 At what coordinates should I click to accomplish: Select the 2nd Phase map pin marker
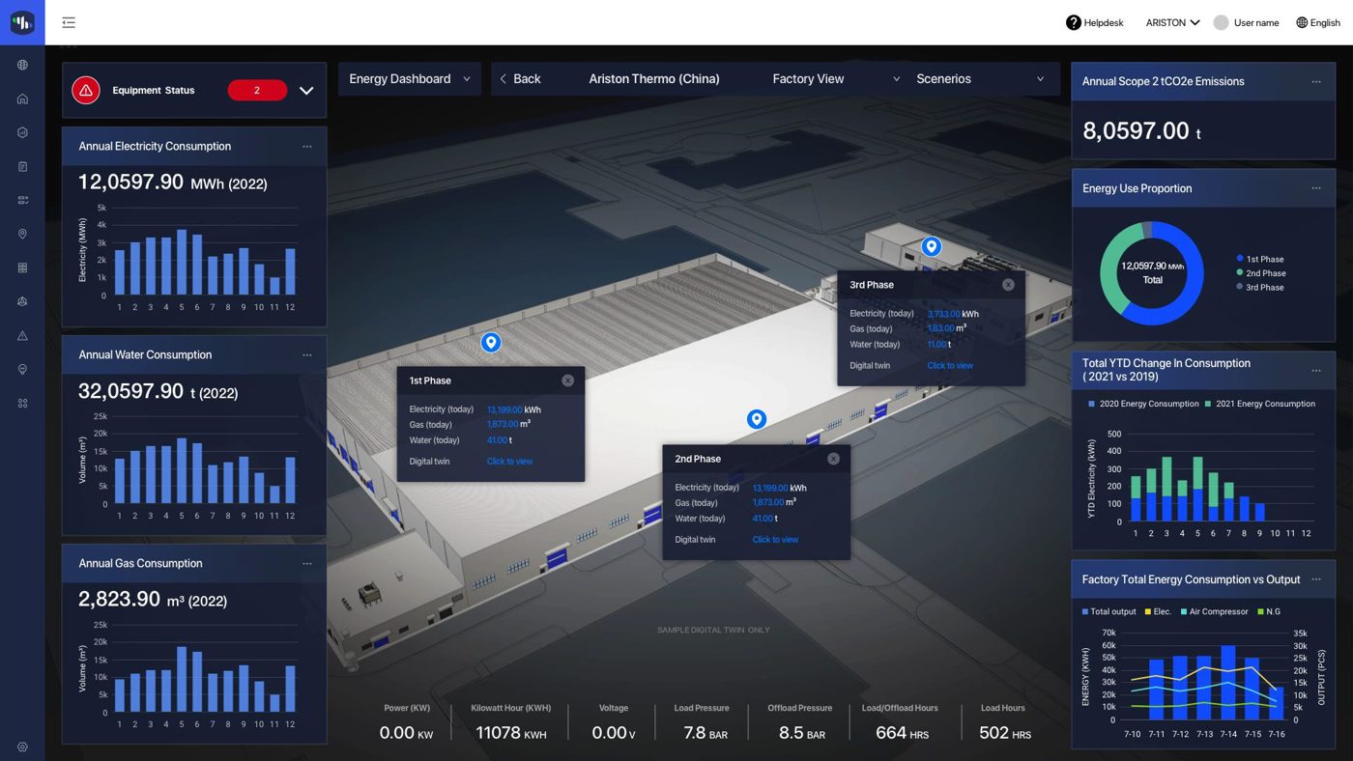tap(757, 418)
